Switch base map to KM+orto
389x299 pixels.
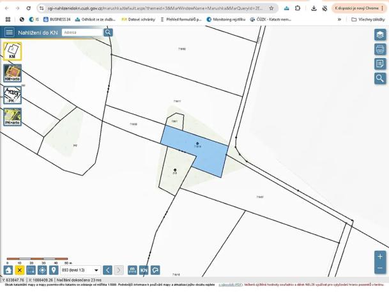[12, 72]
